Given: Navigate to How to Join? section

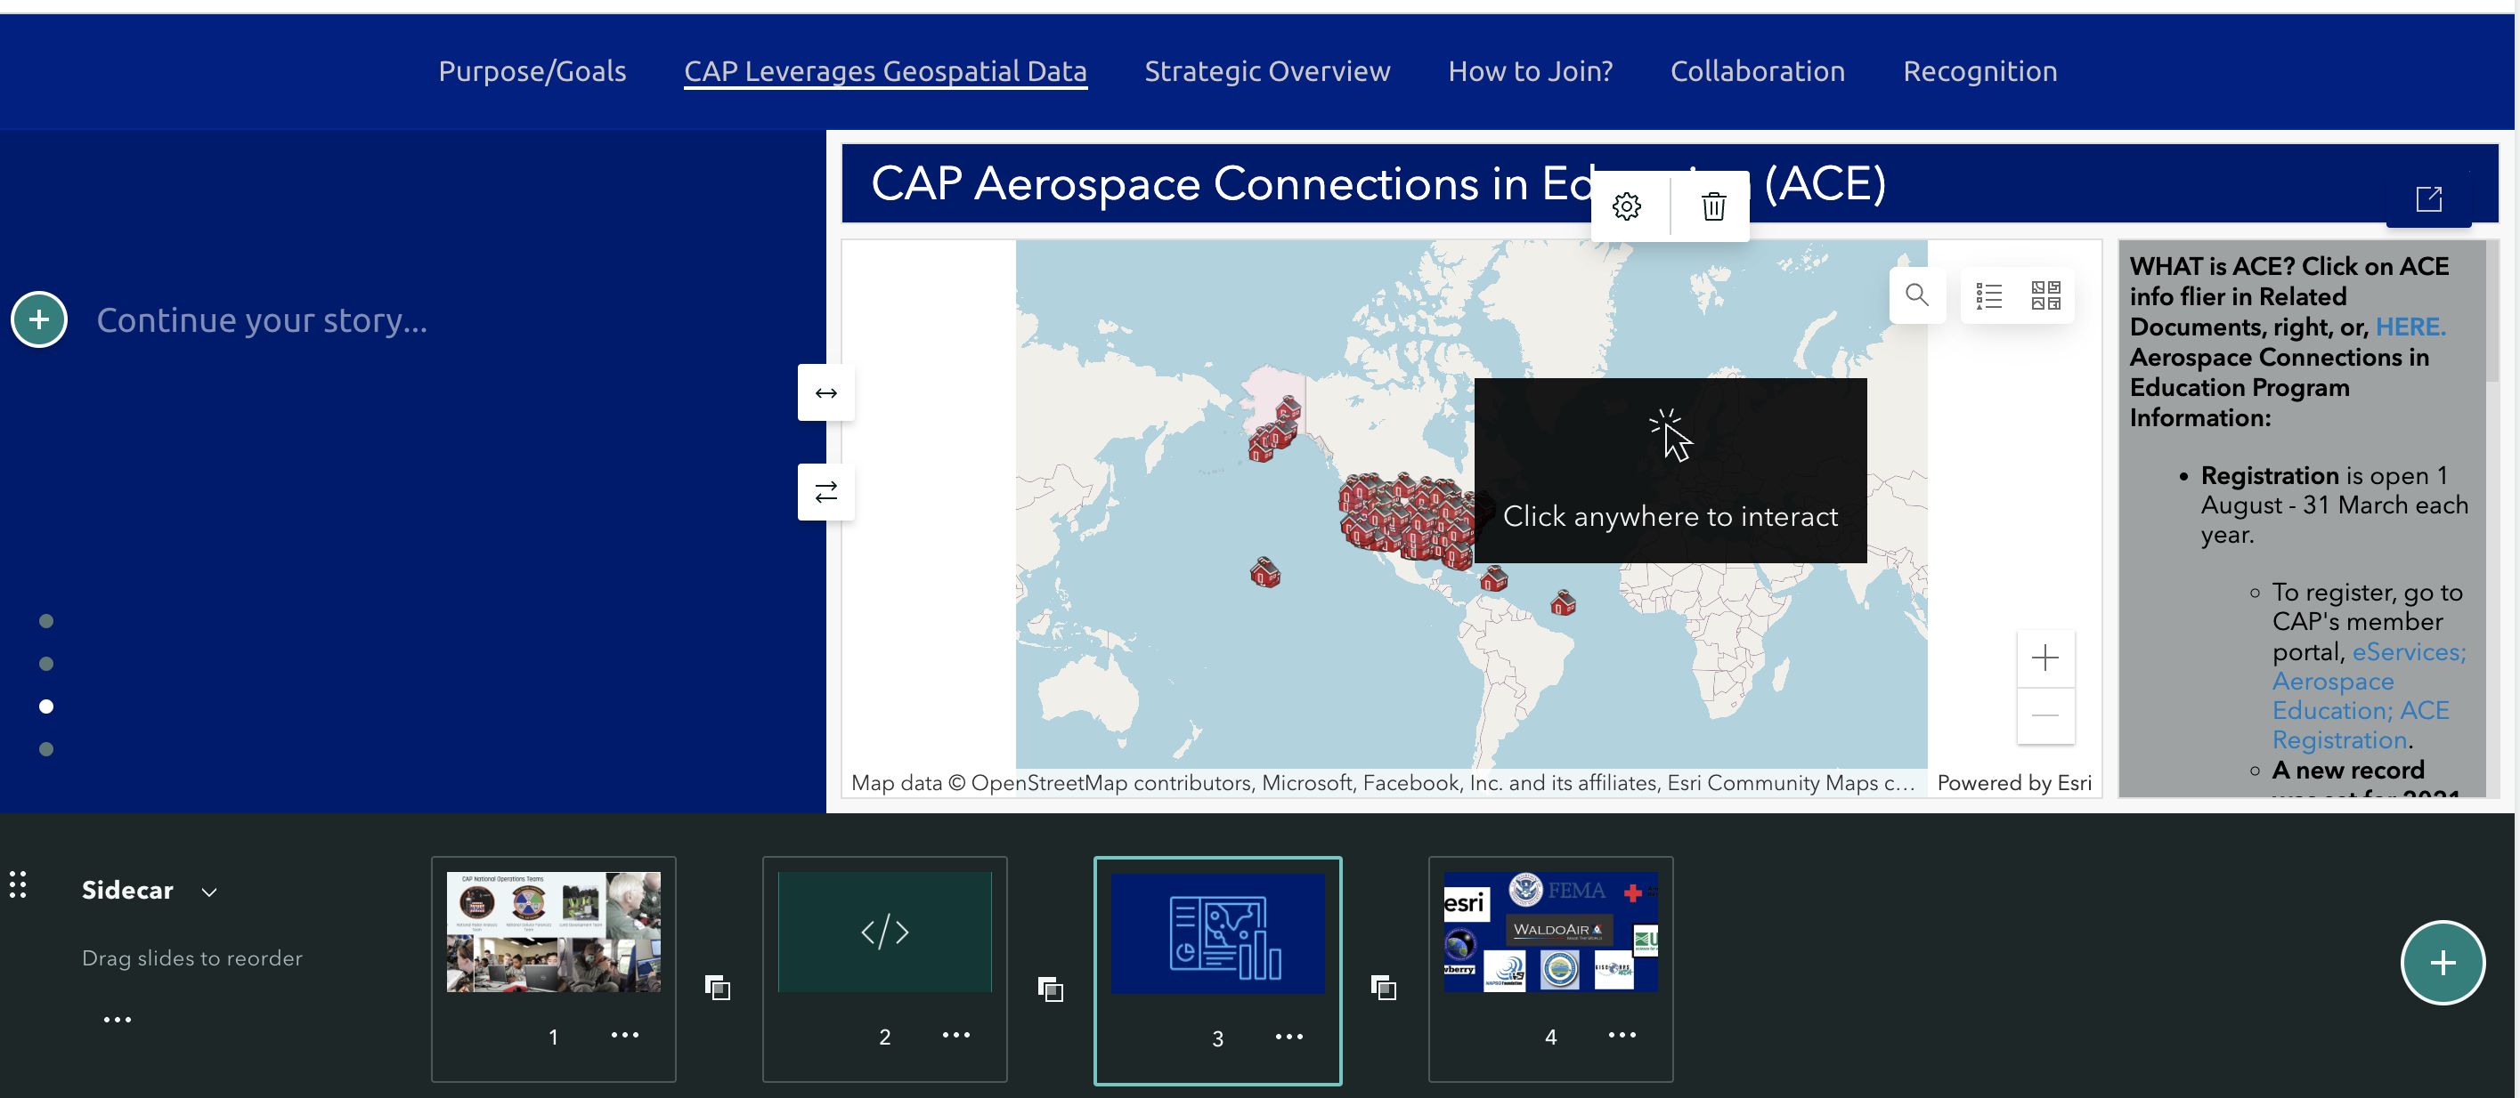Looking at the screenshot, I should click(1530, 71).
